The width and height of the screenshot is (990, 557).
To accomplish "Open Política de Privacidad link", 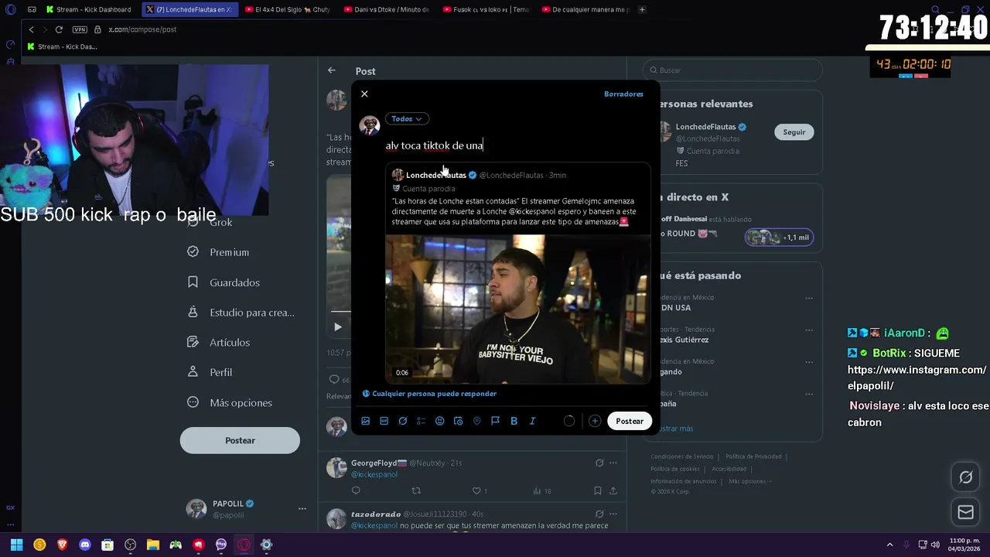I will click(753, 456).
